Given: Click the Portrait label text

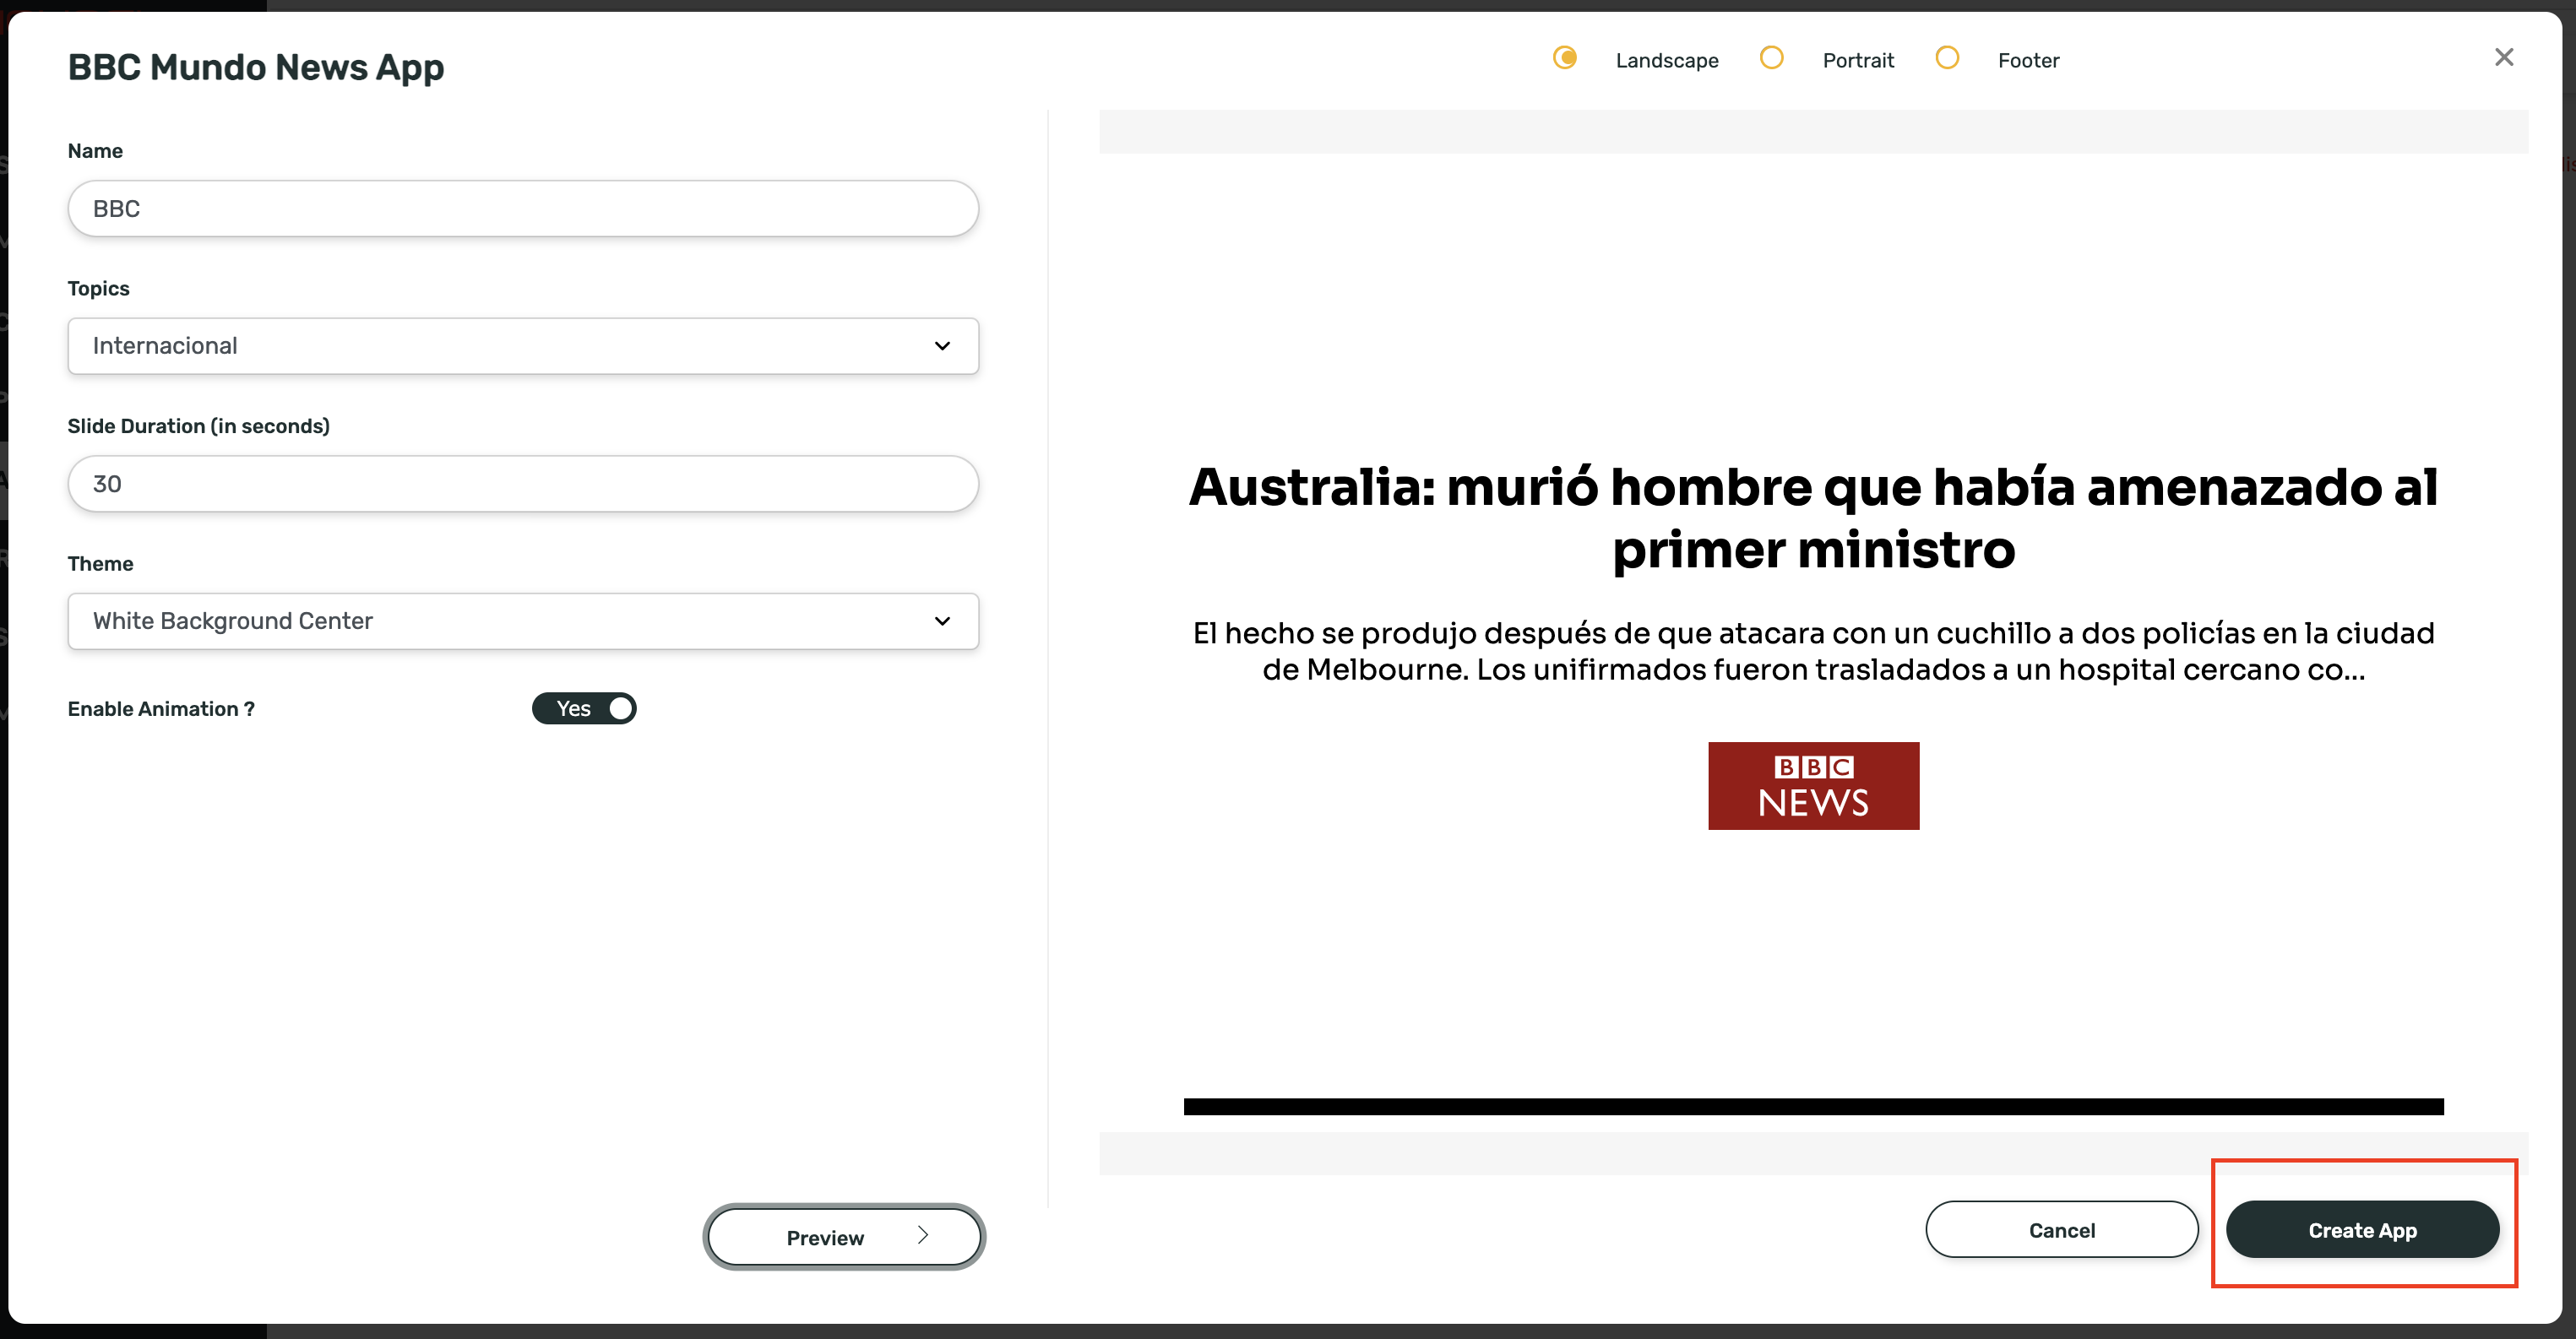Looking at the screenshot, I should click(1858, 60).
